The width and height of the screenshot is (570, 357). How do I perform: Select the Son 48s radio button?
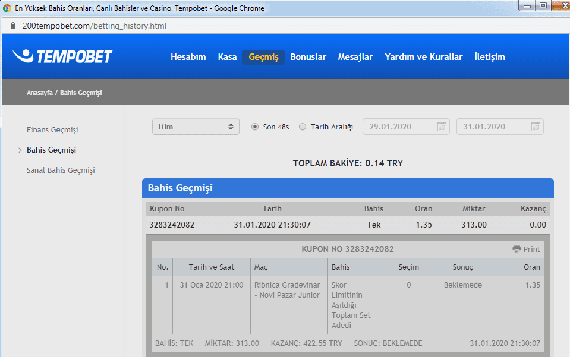tap(255, 127)
